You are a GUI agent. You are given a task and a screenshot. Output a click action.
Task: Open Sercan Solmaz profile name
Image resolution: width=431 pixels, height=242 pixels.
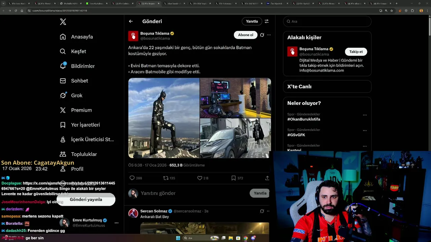click(154, 211)
